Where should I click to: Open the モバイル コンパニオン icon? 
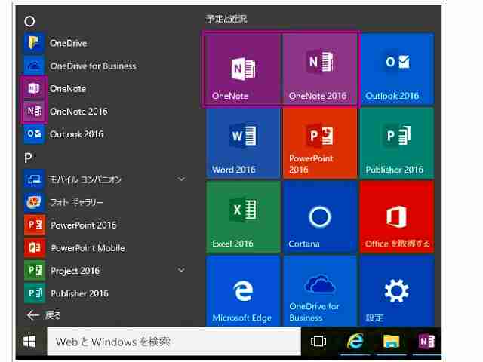[x=34, y=179]
